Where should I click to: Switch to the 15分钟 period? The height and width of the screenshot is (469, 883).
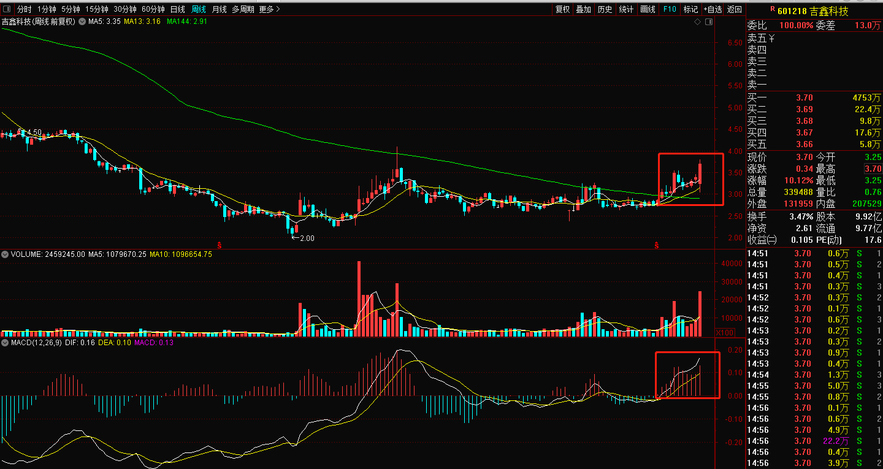pyautogui.click(x=97, y=9)
